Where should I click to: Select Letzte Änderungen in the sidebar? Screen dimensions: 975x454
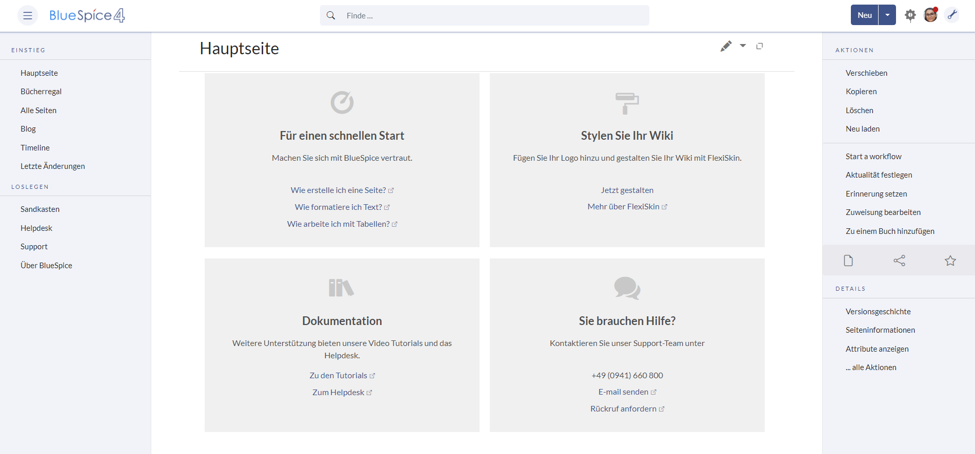53,166
